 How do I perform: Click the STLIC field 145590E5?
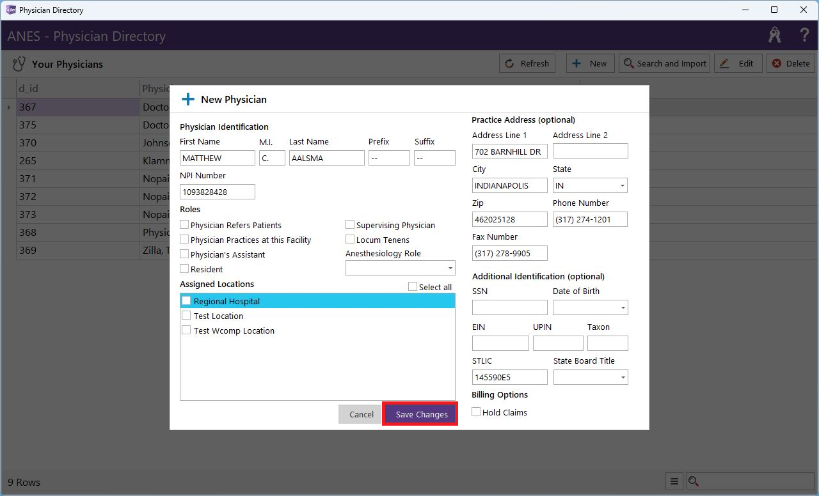(x=510, y=377)
